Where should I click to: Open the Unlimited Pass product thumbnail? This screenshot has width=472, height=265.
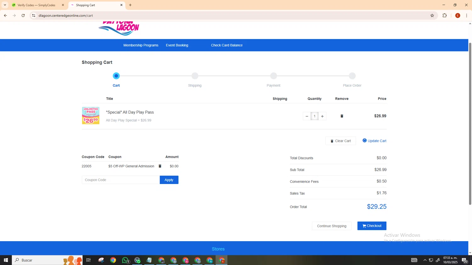pyautogui.click(x=91, y=116)
